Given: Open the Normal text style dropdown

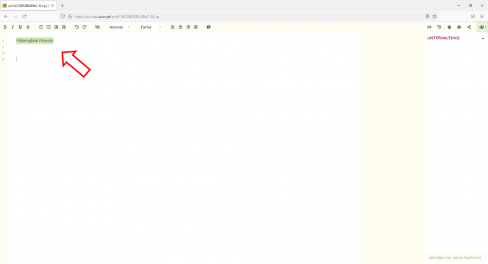Looking at the screenshot, I should click(119, 27).
